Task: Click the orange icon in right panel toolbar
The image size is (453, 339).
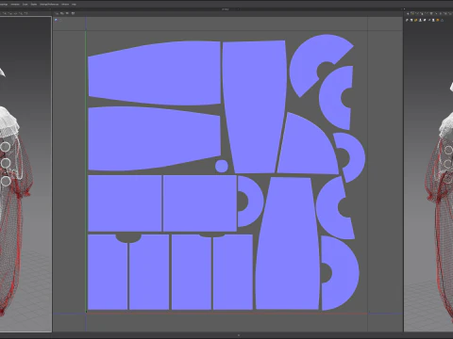Action: (438, 20)
